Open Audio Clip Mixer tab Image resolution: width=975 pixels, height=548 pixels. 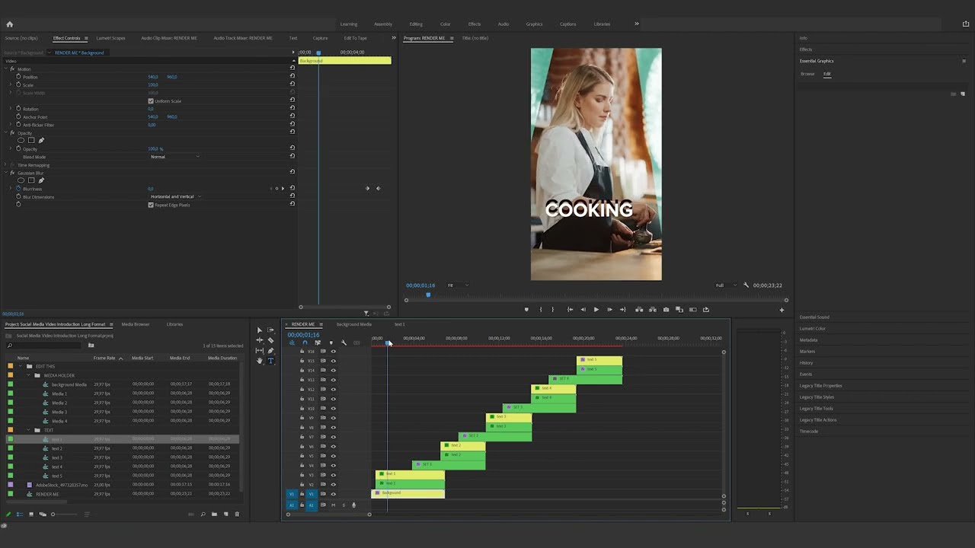coord(169,38)
